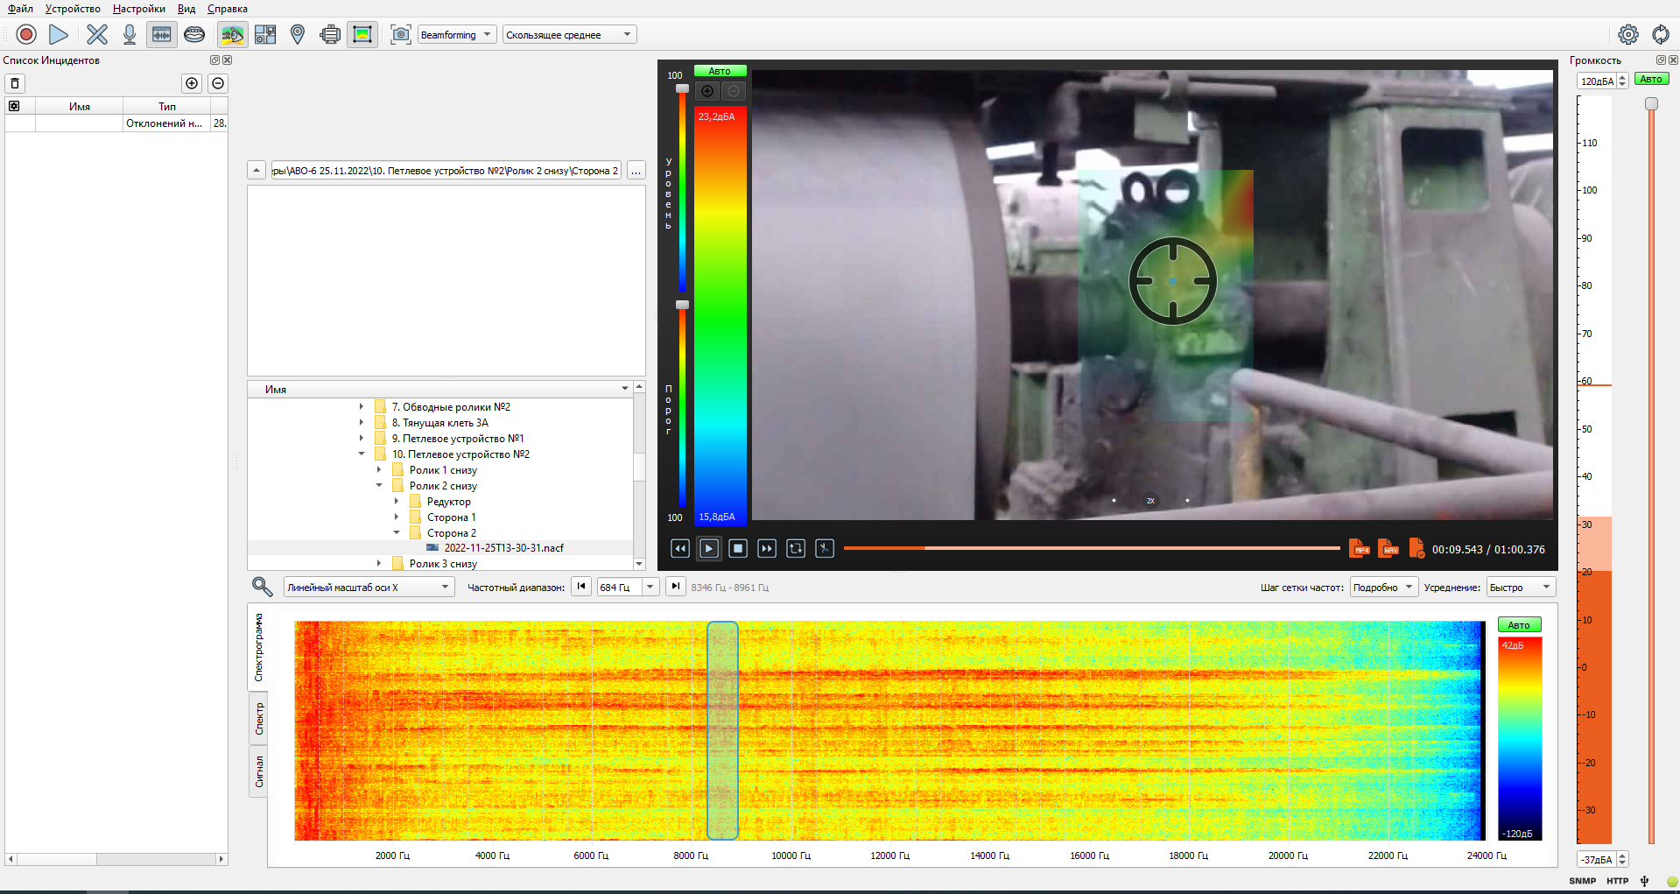Screen dimensions: 1680x894
Task: Click the browse button next to file path
Action: [x=636, y=171]
